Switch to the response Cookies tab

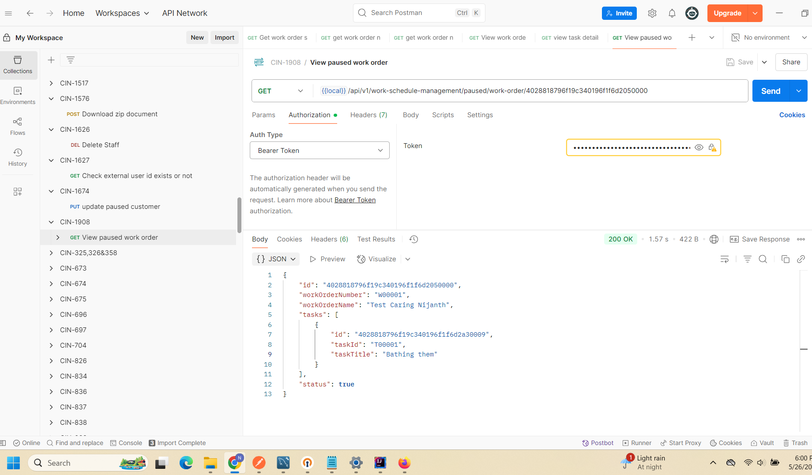tap(289, 239)
